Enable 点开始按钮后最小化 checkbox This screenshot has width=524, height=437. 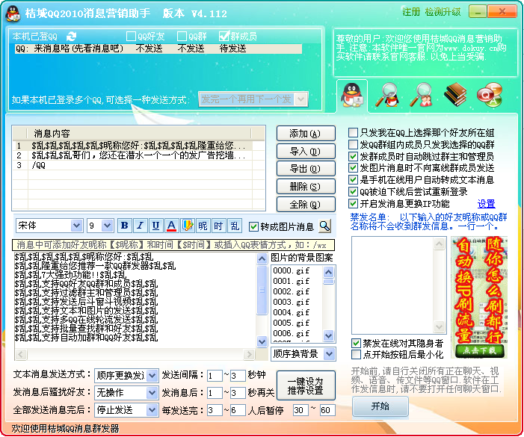356,354
